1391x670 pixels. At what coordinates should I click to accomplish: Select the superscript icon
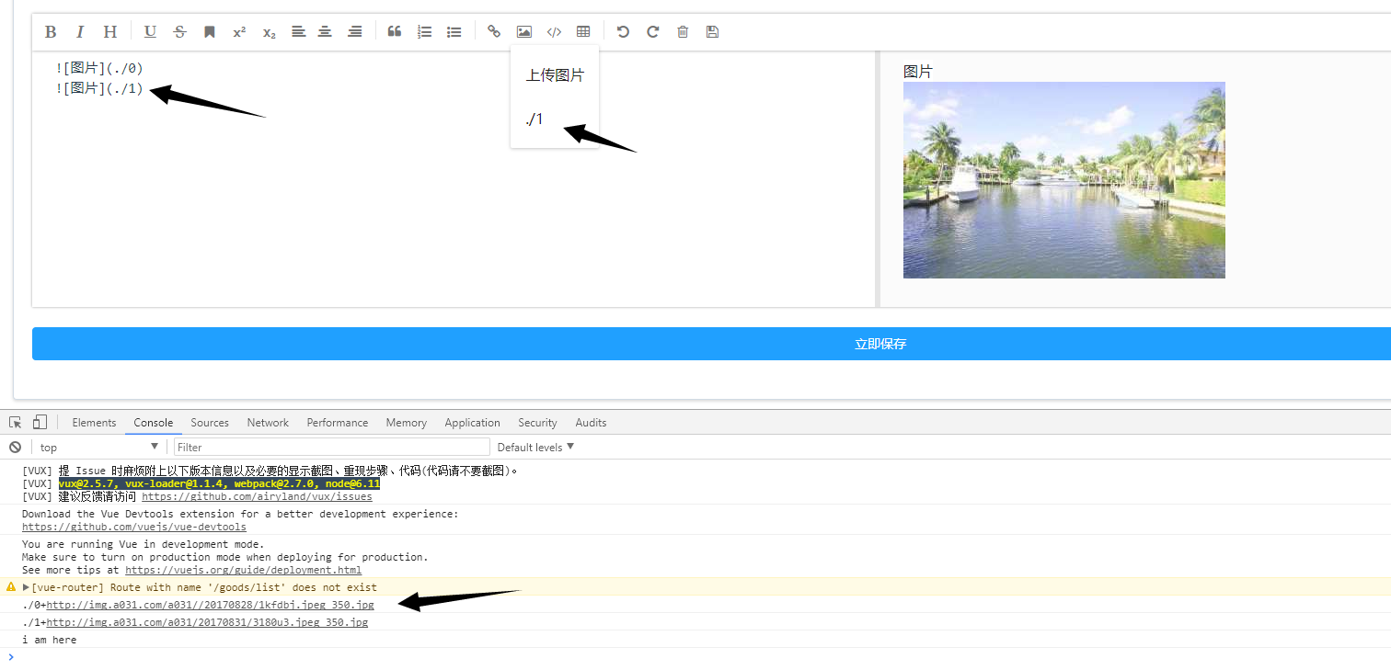coord(238,31)
